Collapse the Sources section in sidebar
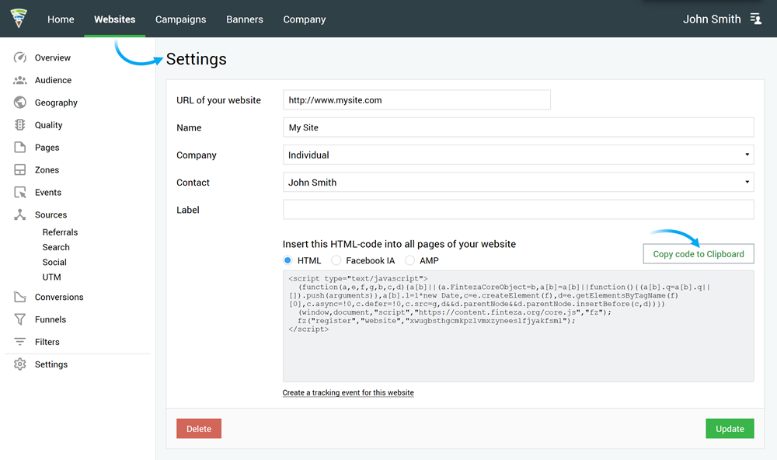 tap(51, 214)
